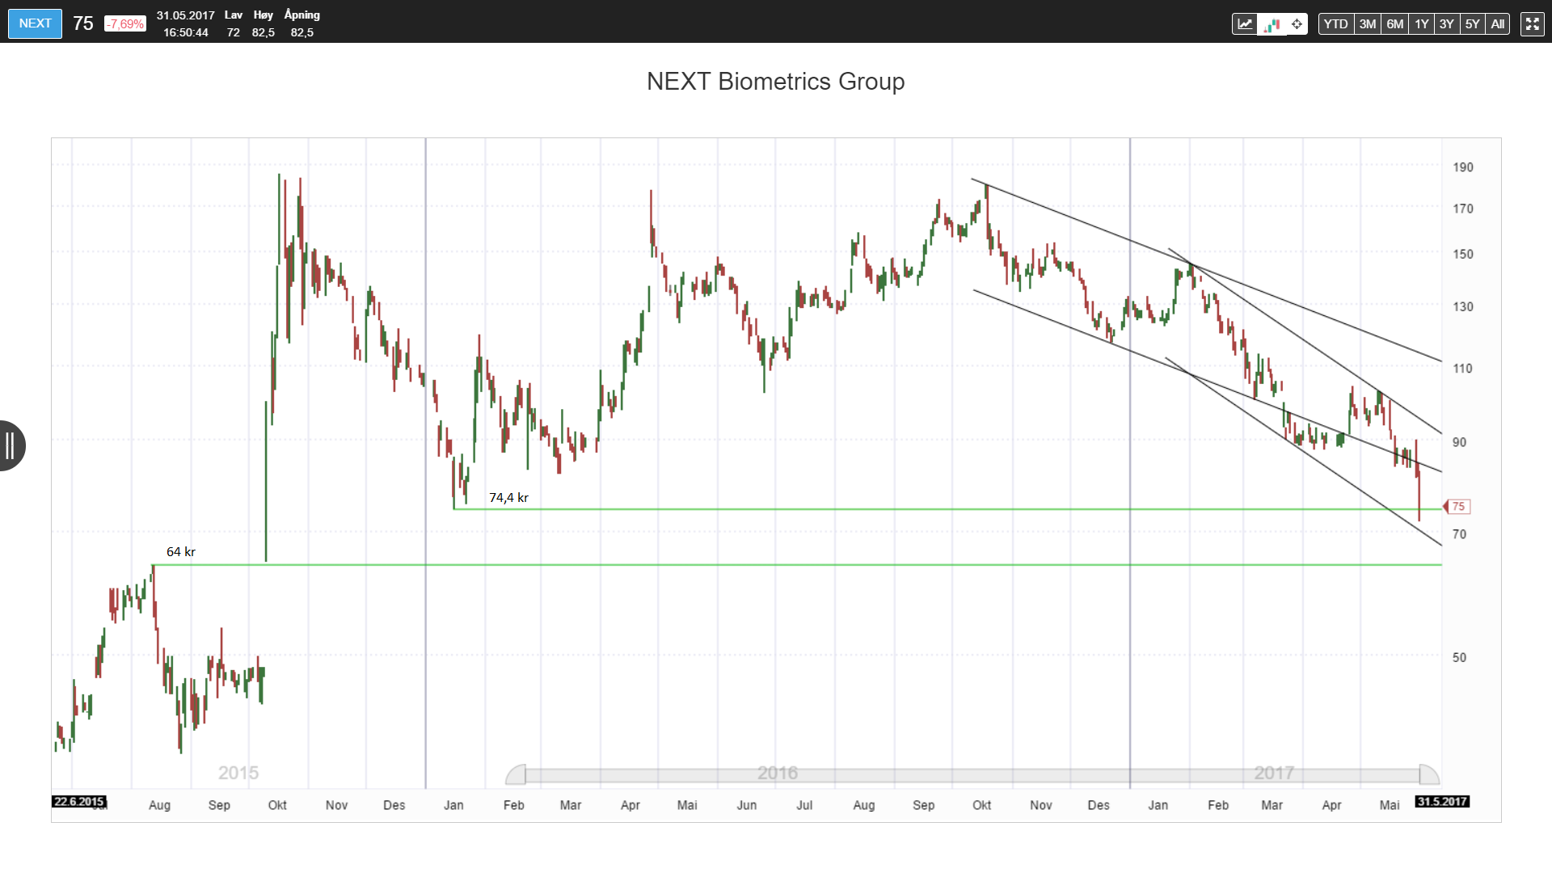Viewport: 1552px width, 873px height.
Task: Click the 150 price axis label
Action: pyautogui.click(x=1463, y=254)
